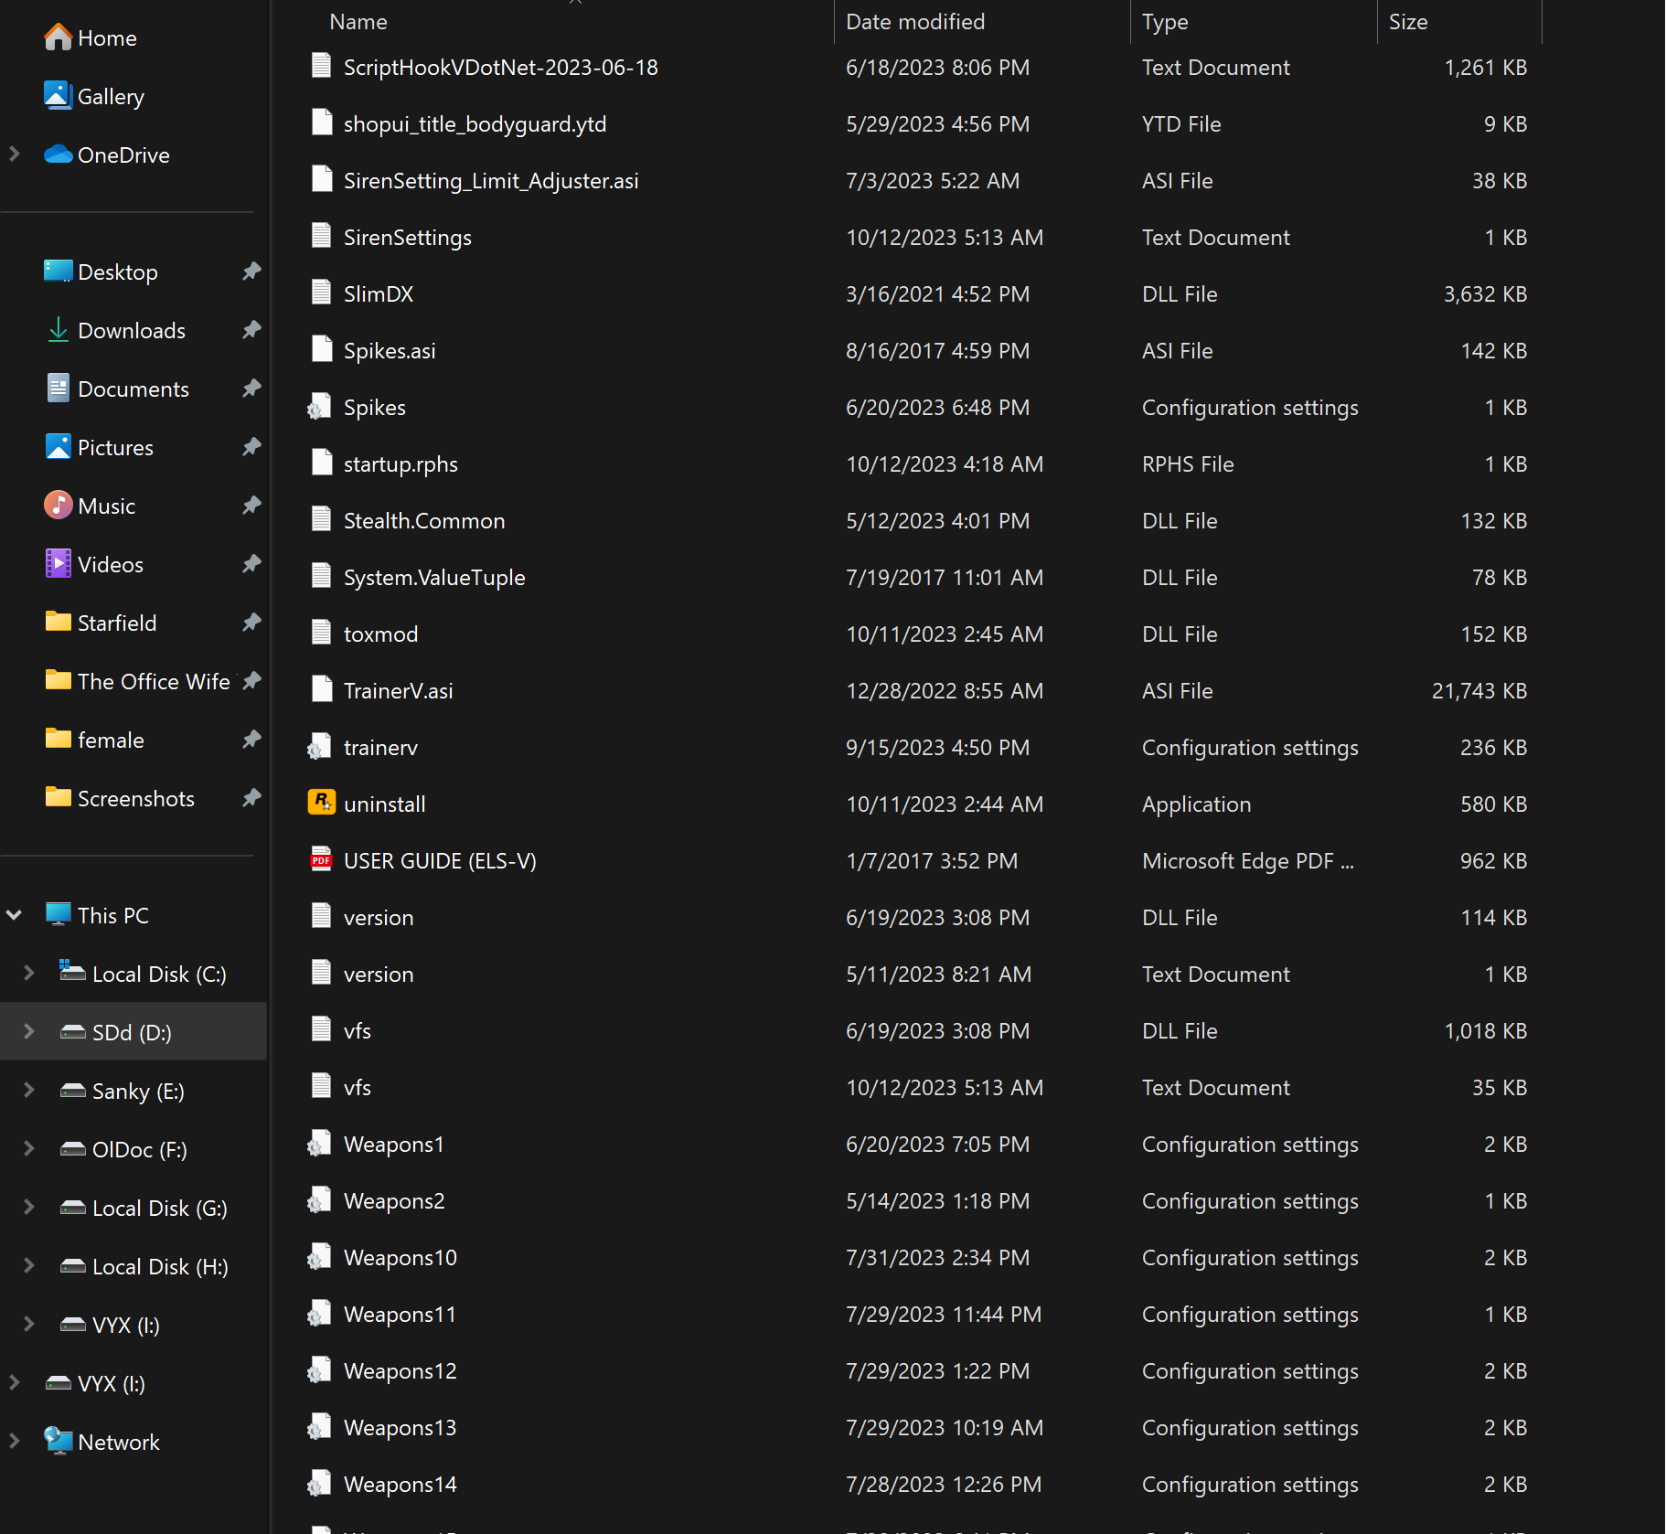Click the Weapons1 config file icon
The width and height of the screenshot is (1666, 1534).
click(319, 1144)
